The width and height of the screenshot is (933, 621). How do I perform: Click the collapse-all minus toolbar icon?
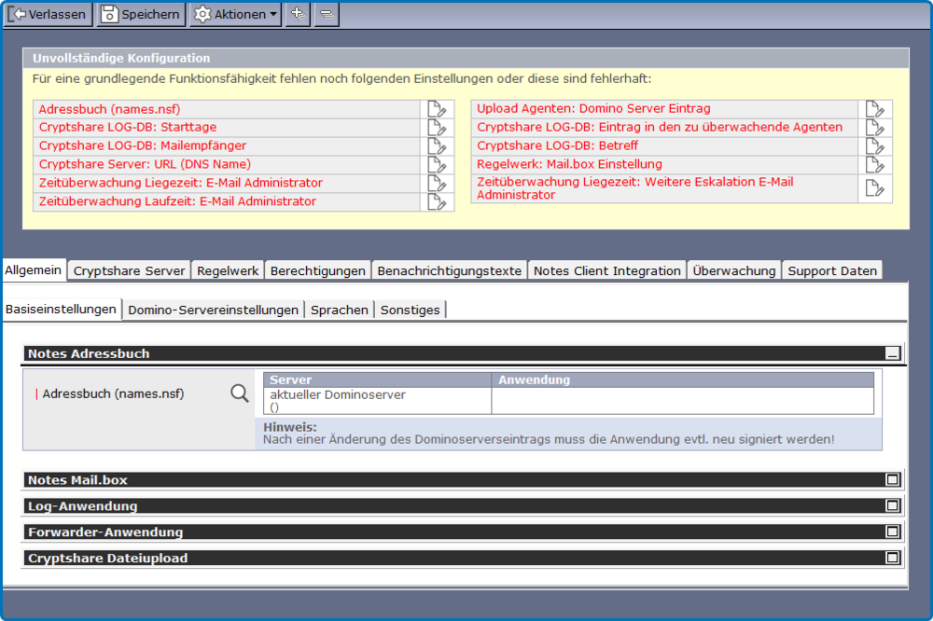(327, 14)
